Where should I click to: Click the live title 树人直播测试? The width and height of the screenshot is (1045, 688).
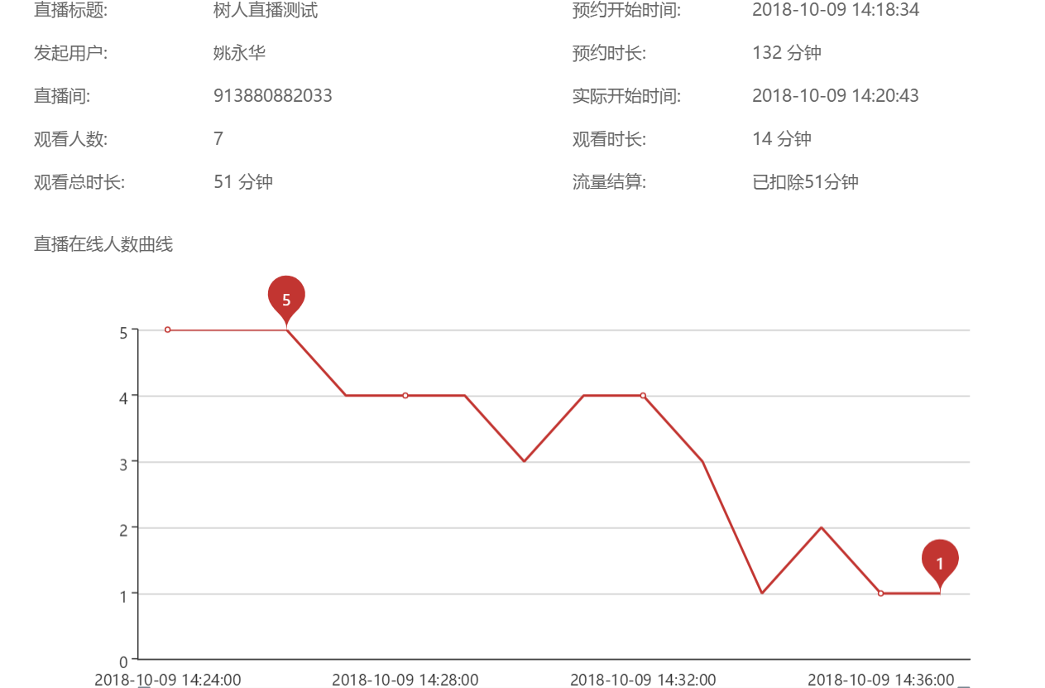(x=265, y=11)
